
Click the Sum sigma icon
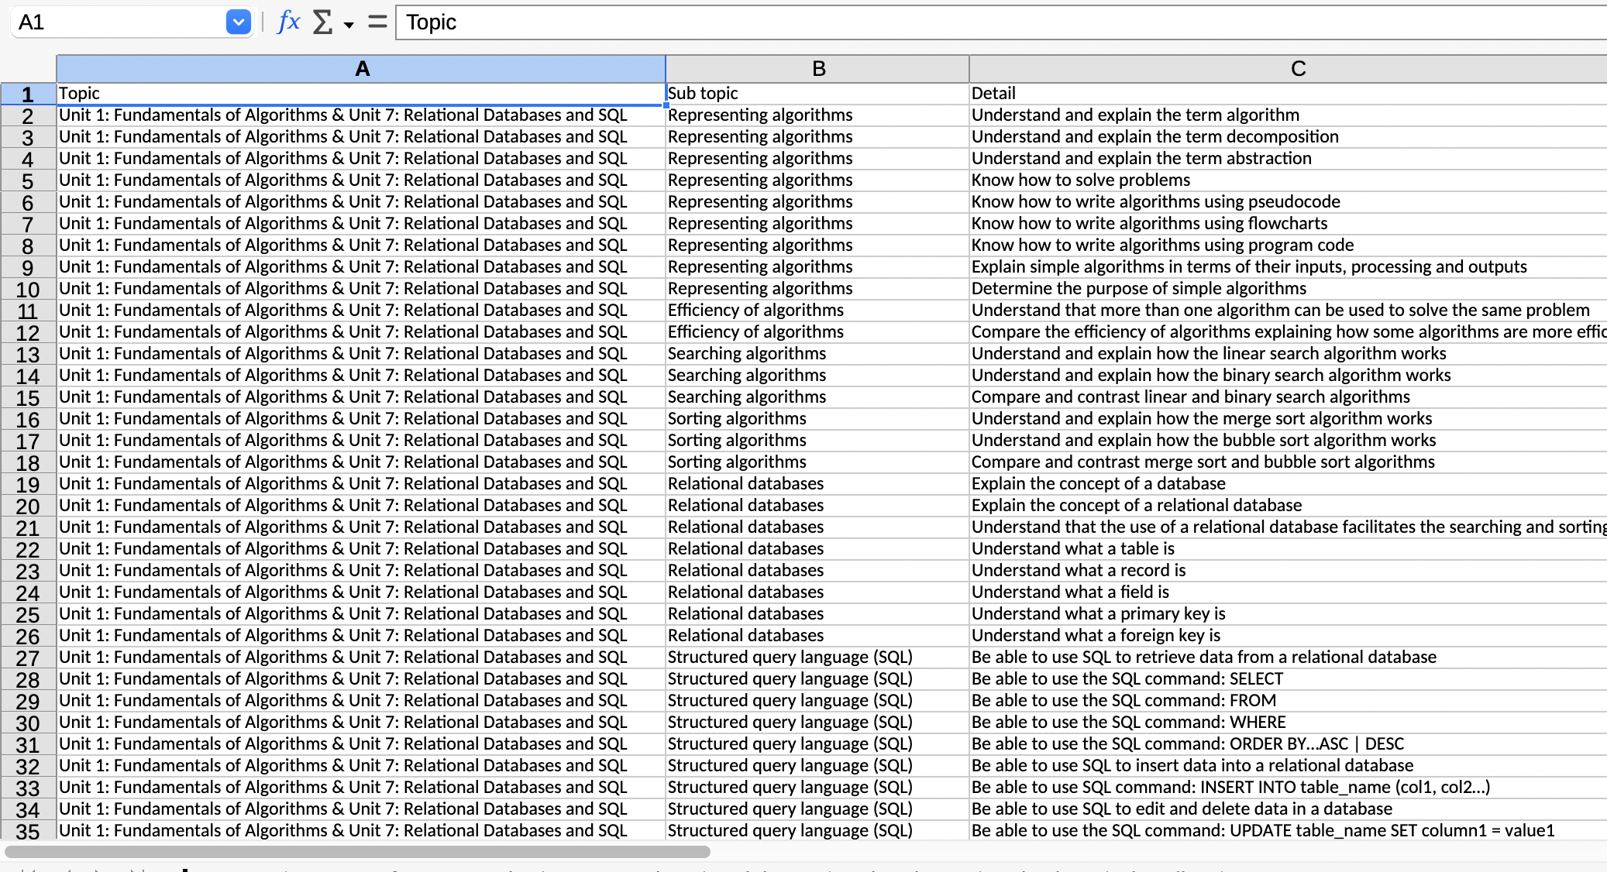click(x=322, y=22)
